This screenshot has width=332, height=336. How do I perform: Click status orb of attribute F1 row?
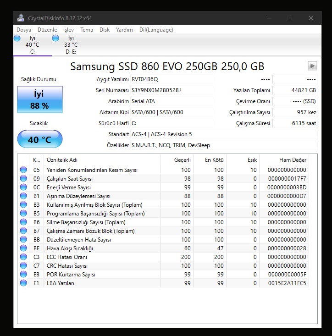[23, 283]
